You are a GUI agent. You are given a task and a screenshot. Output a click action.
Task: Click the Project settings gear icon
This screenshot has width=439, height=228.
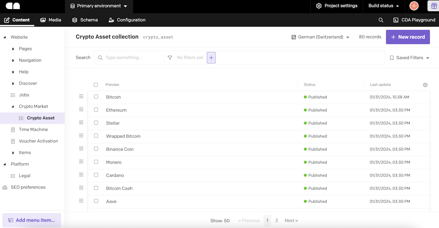[x=319, y=6]
